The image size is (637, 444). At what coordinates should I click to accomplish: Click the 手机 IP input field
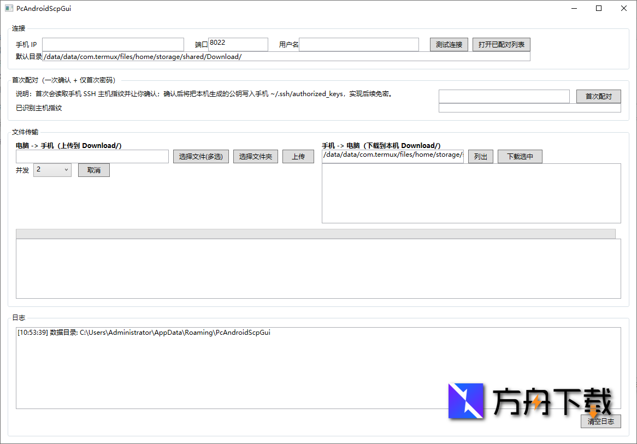point(113,44)
